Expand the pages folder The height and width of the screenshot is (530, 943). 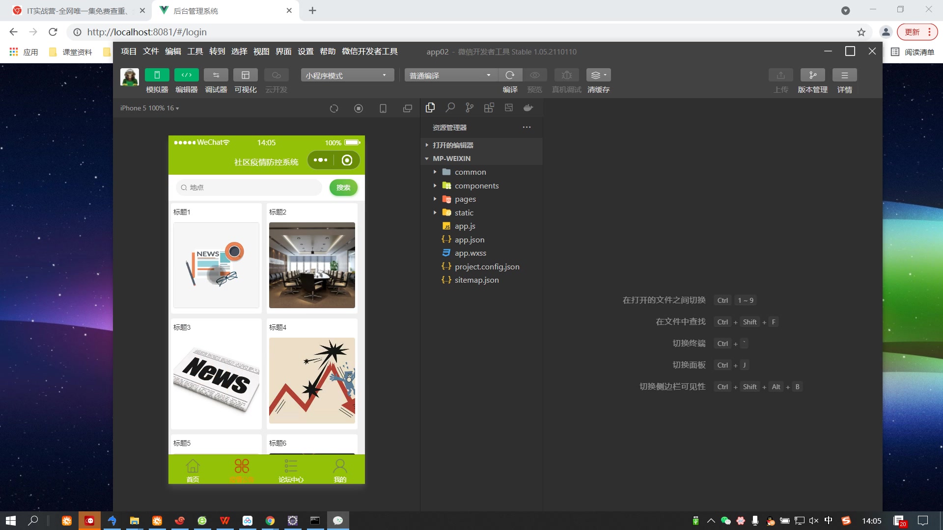(465, 199)
